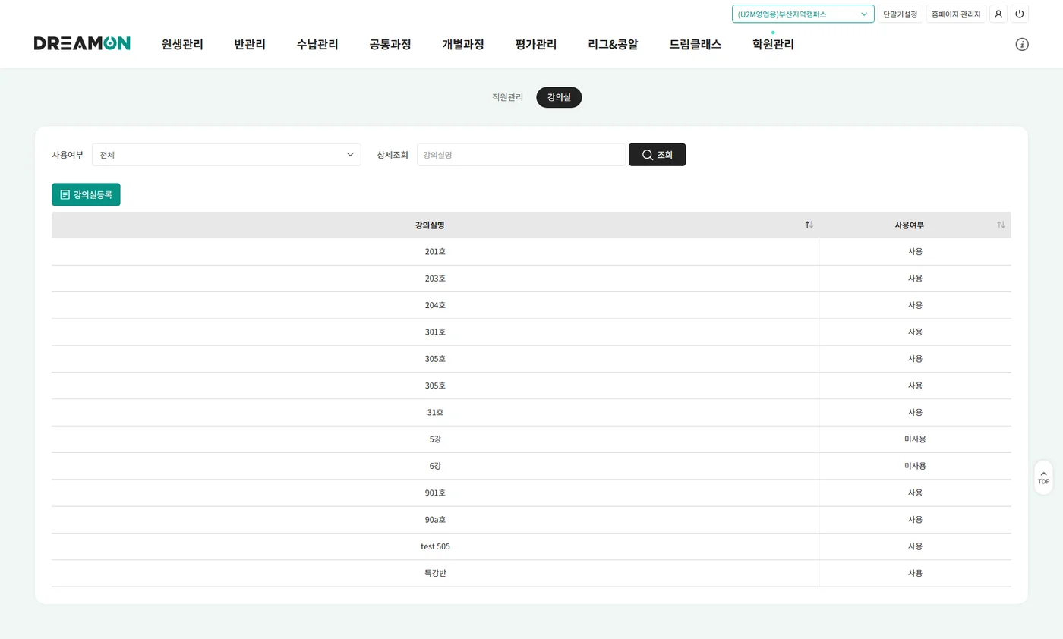
Task: Open the 개별과정 menu
Action: click(x=463, y=44)
